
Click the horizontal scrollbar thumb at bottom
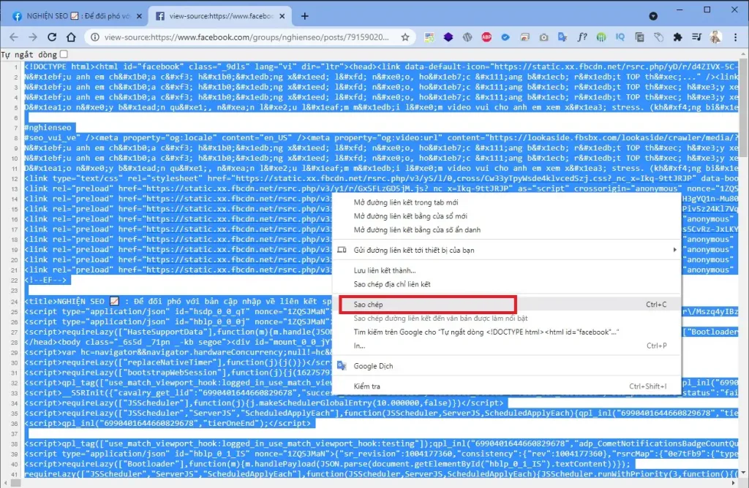pos(16,483)
